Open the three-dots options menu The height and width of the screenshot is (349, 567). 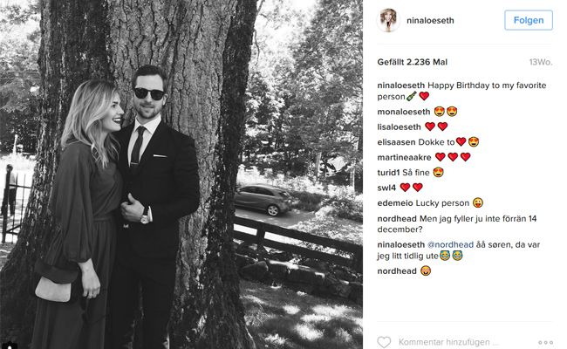coord(545,342)
